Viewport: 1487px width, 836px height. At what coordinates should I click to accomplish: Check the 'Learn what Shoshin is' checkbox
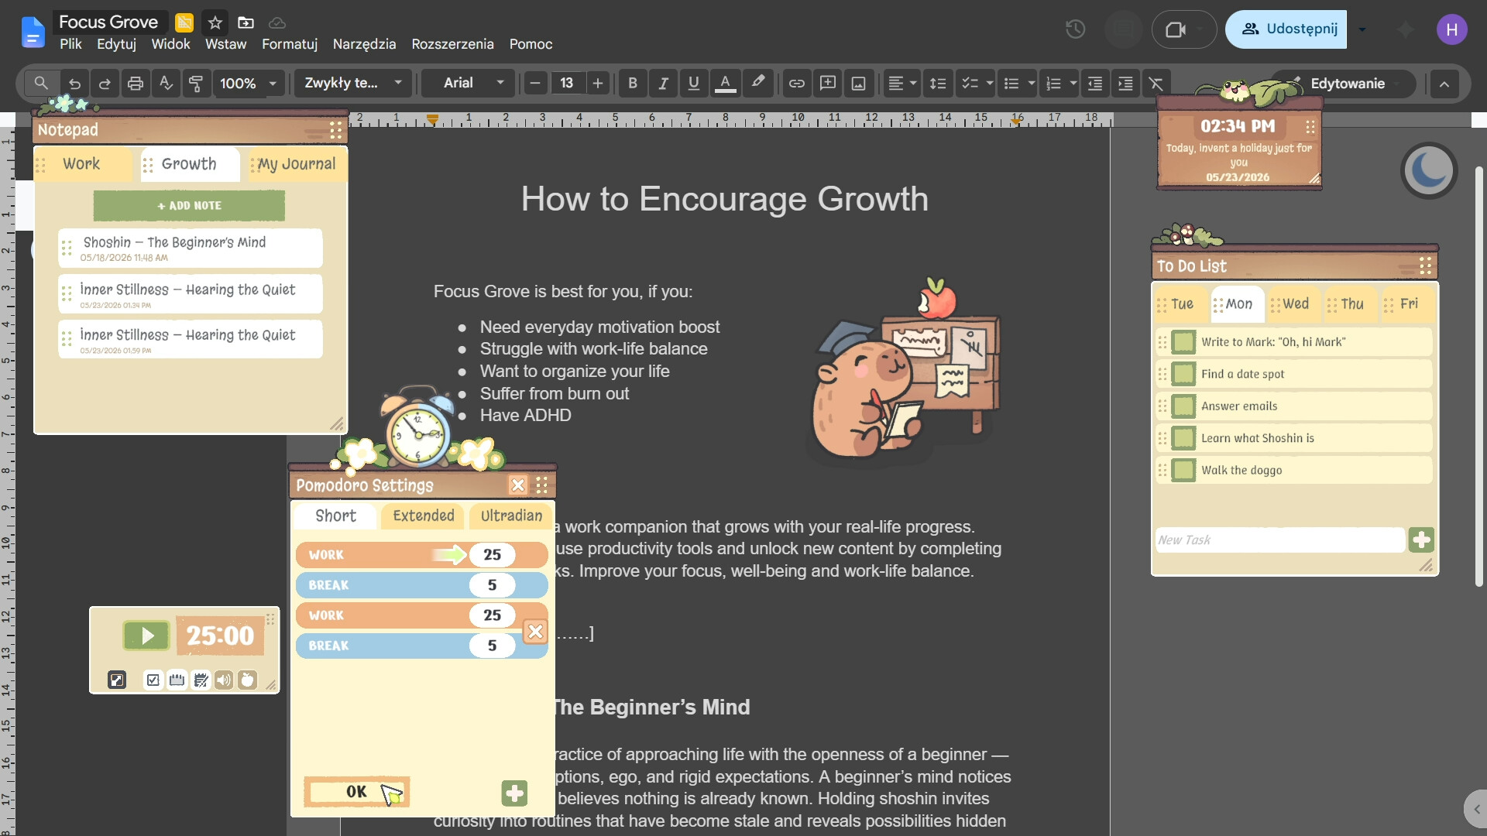click(x=1183, y=438)
